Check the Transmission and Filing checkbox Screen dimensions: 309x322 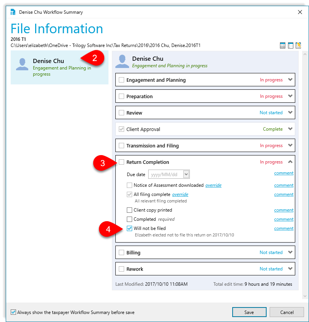(x=121, y=146)
